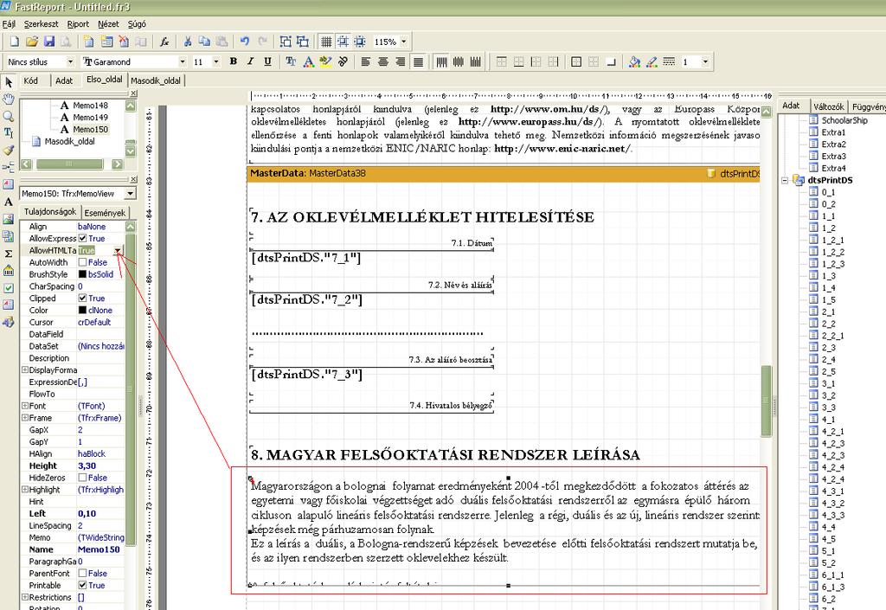Image resolution: width=886 pixels, height=610 pixels.
Task: Apply italic formatting to the memo
Action: 250,61
